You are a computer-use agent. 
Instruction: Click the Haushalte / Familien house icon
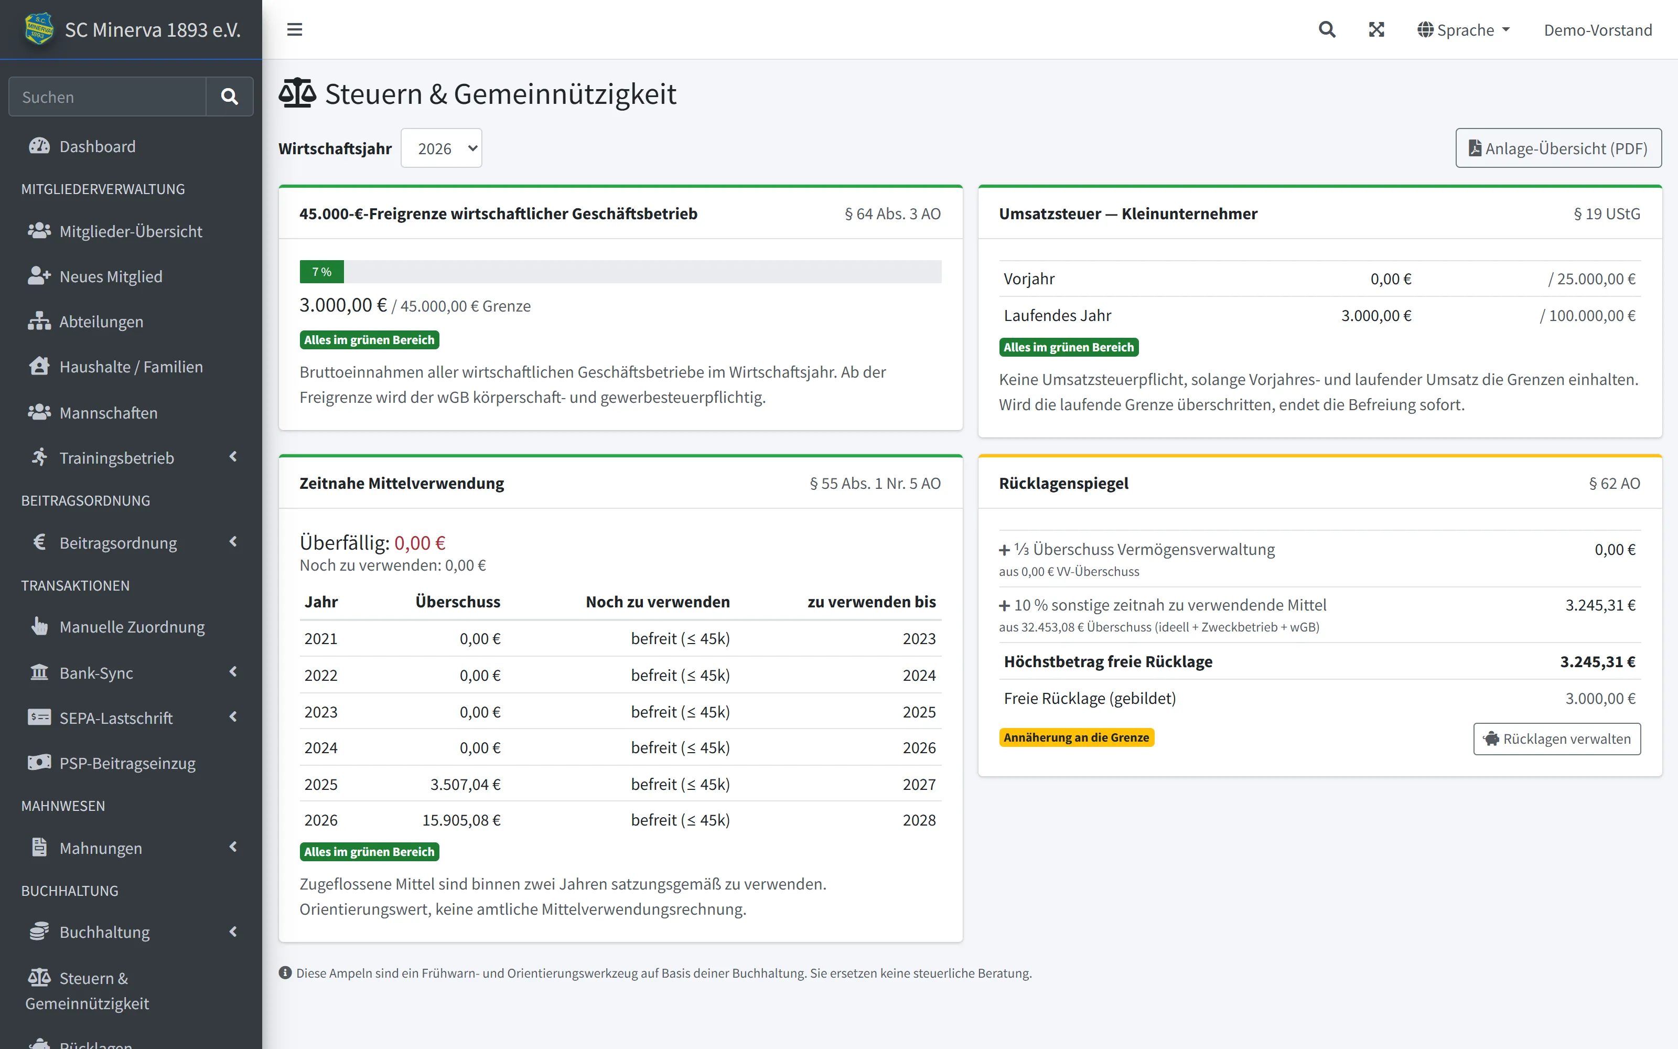pyautogui.click(x=39, y=366)
